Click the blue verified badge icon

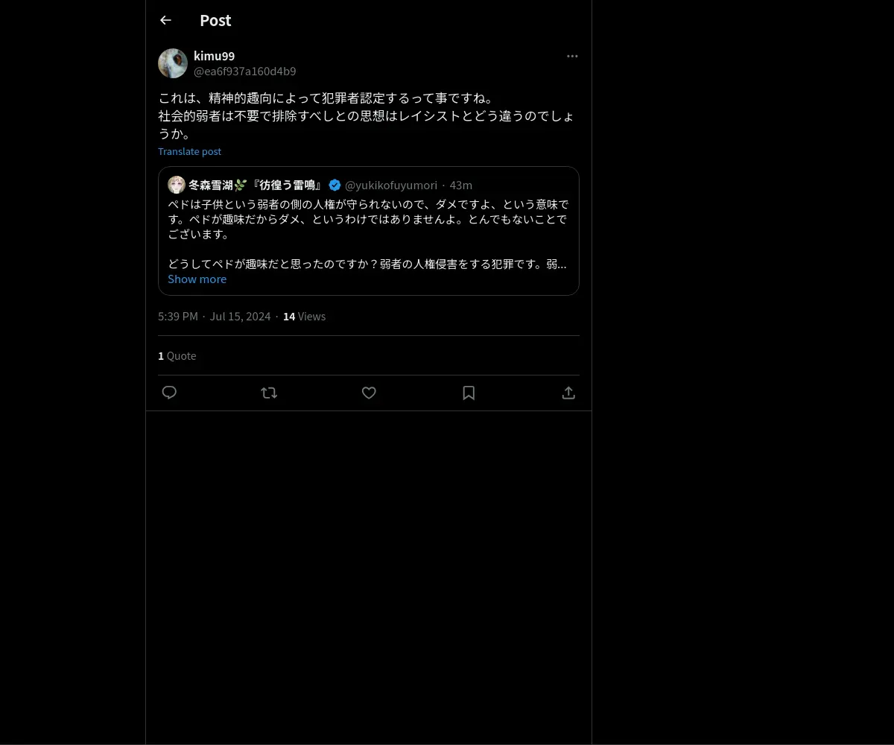pyautogui.click(x=335, y=186)
